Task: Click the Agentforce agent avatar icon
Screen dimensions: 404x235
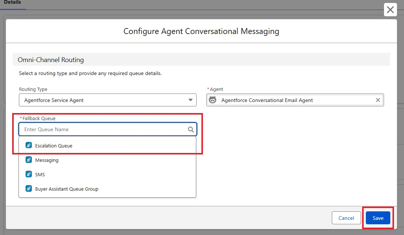Action: [213, 100]
